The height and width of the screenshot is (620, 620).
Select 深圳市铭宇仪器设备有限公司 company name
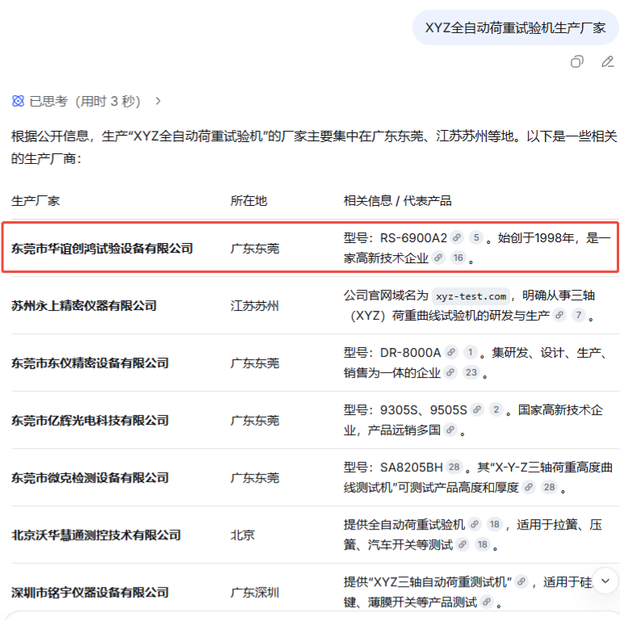90,593
